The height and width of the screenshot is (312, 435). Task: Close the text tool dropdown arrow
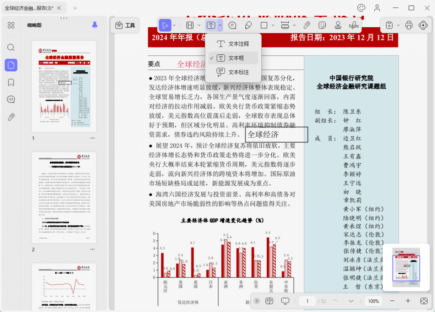pos(220,26)
